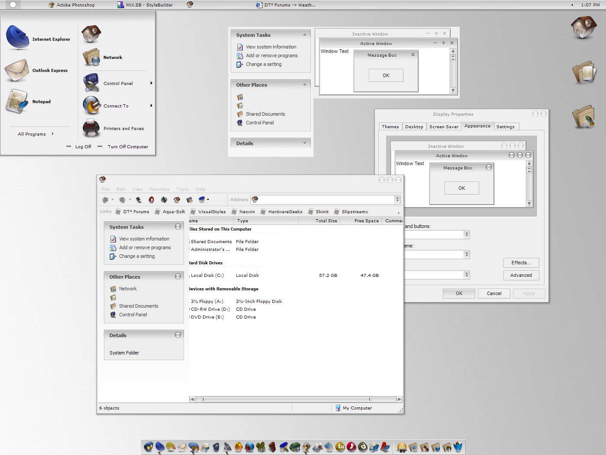The height and width of the screenshot is (455, 606).
Task: Click the Advanced button
Action: tap(521, 275)
